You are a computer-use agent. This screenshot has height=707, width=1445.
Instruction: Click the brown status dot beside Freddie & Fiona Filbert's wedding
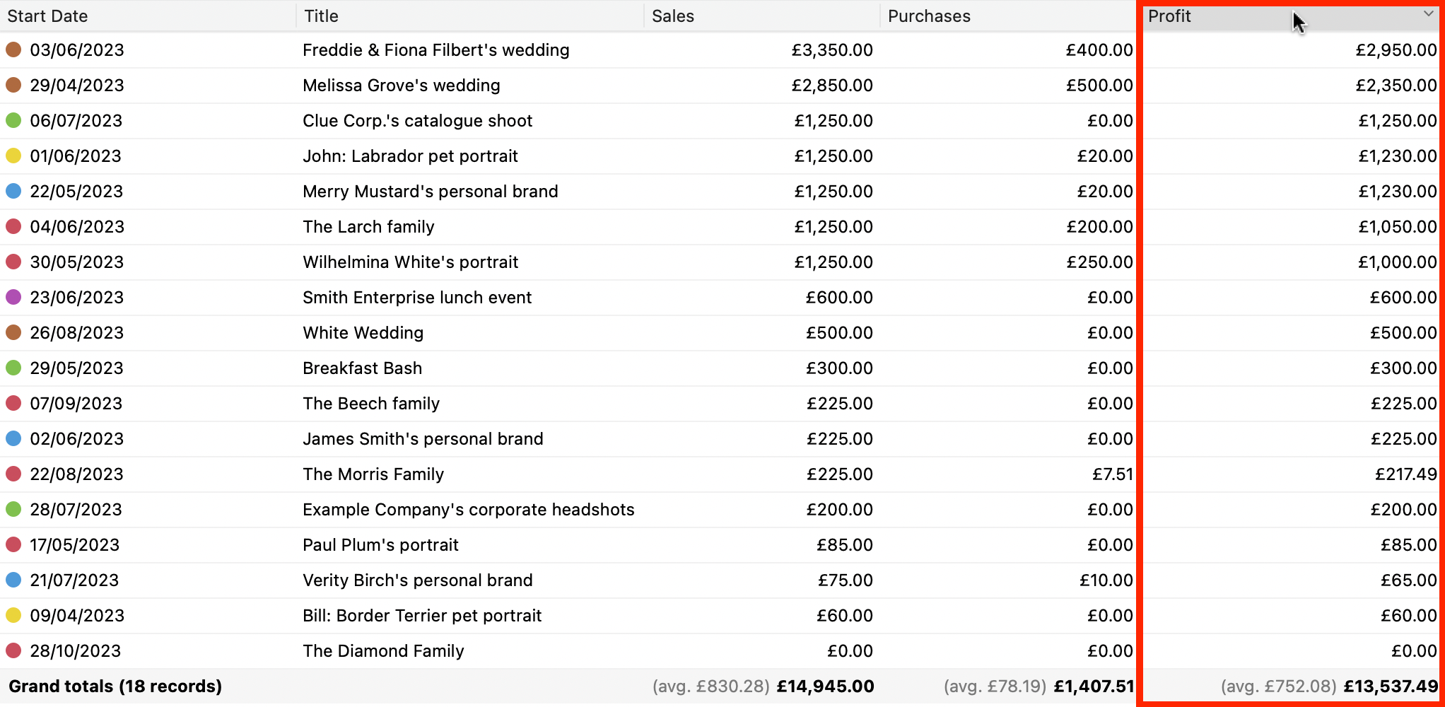(x=13, y=49)
